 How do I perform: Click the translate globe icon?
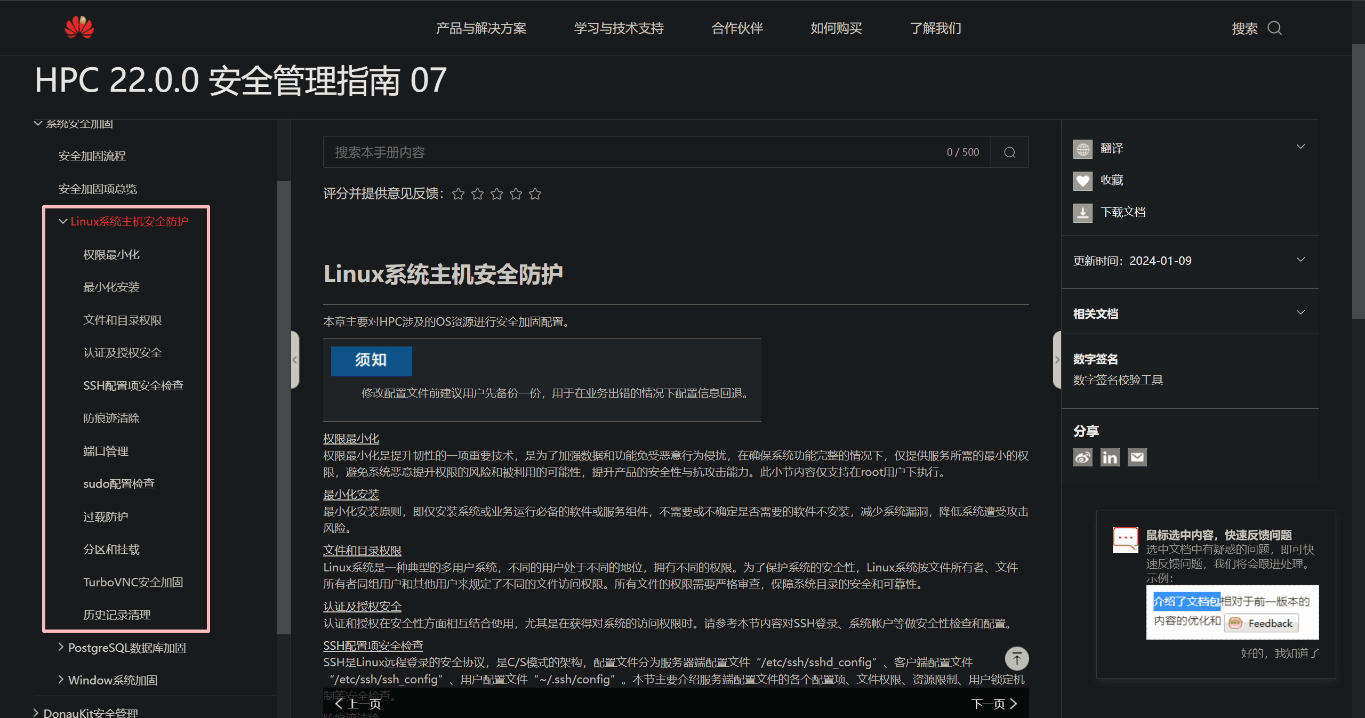click(1083, 149)
